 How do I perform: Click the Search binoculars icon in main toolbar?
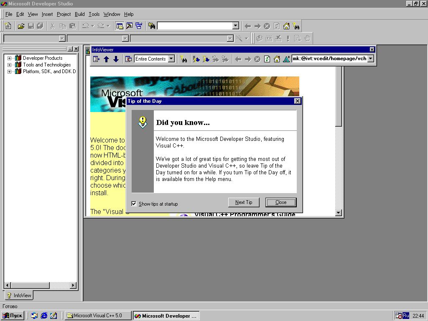(296, 26)
